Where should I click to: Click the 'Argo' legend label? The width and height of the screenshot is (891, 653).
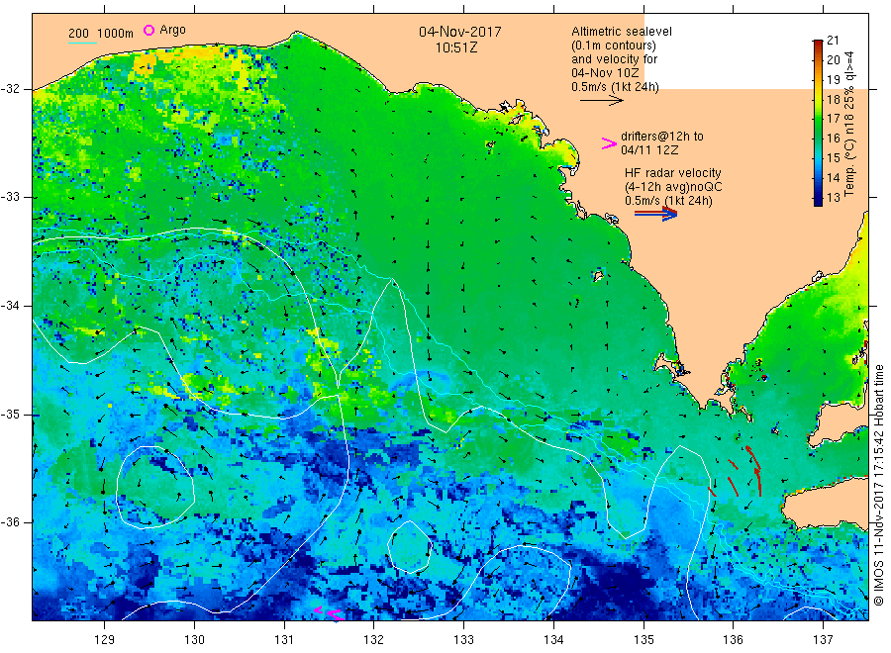pos(172,30)
